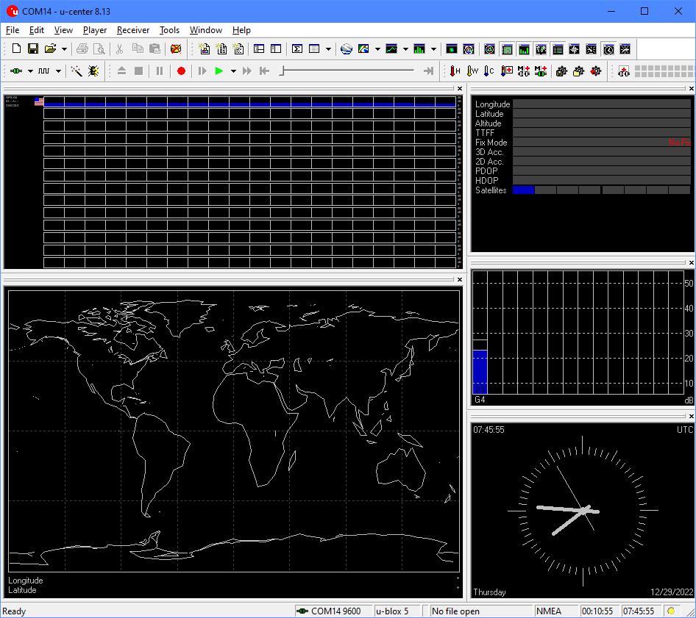This screenshot has width=696, height=618.
Task: Toggle the clock docking window icon
Action: pyautogui.click(x=608, y=49)
